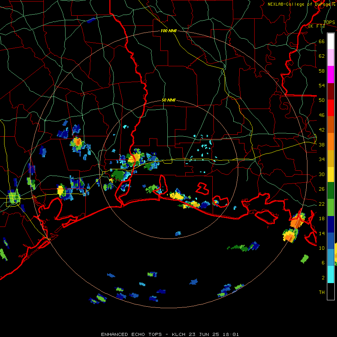Screen dimensions: 337x337
Task: Click the 18 legend value
Action: 322,219
